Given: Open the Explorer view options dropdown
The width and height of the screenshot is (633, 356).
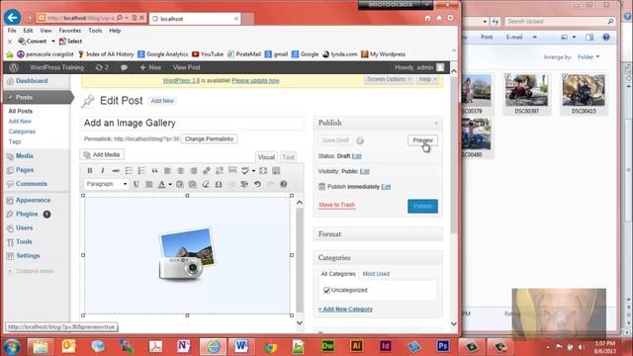Looking at the screenshot, I should (574, 38).
